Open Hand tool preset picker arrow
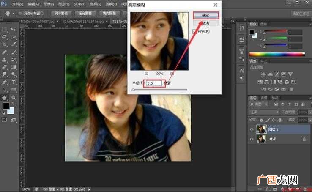Image resolution: width=312 pixels, height=192 pixels. point(14,14)
